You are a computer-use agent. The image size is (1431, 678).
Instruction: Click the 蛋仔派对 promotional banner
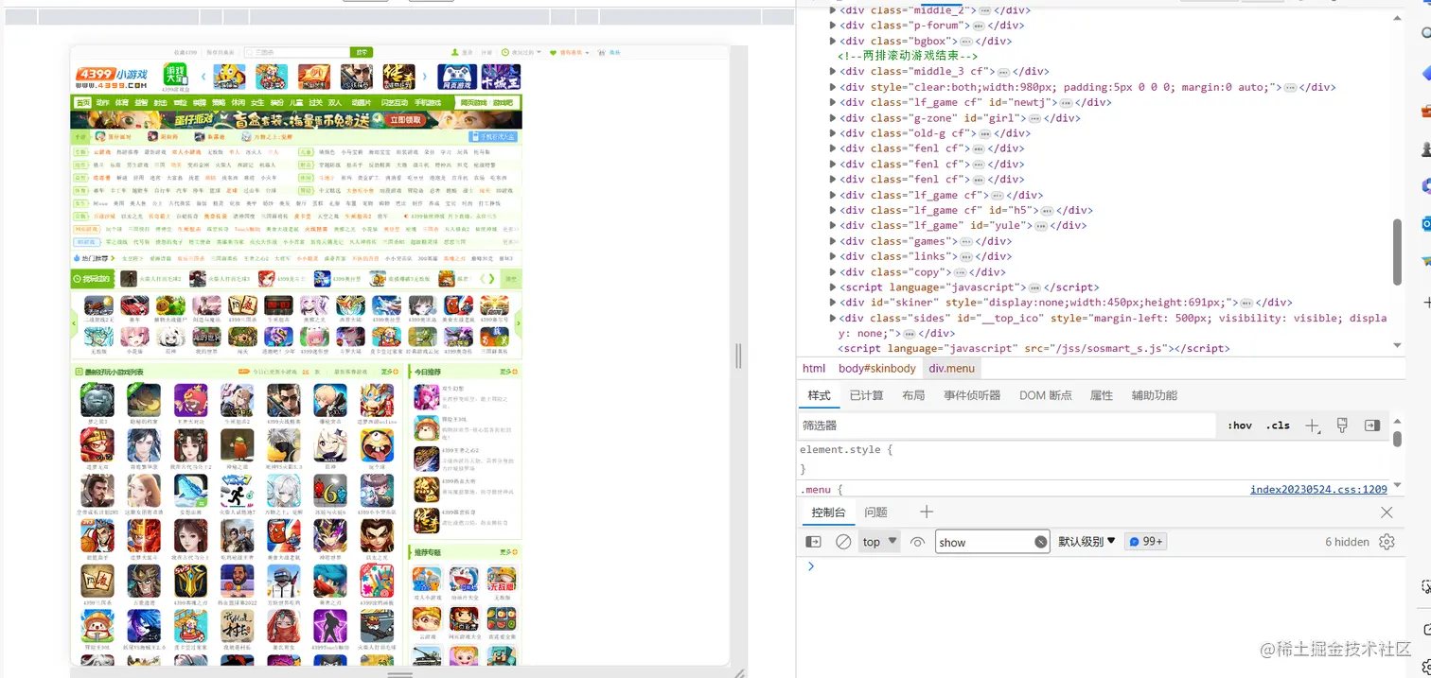point(295,120)
